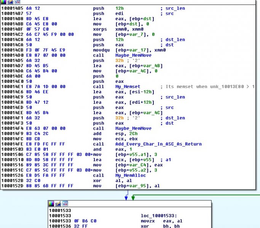Image resolution: width=260 pixels, height=228 pixels.
Task: Select the [ebp+var_4B] operand
Action: click(x=146, y=66)
